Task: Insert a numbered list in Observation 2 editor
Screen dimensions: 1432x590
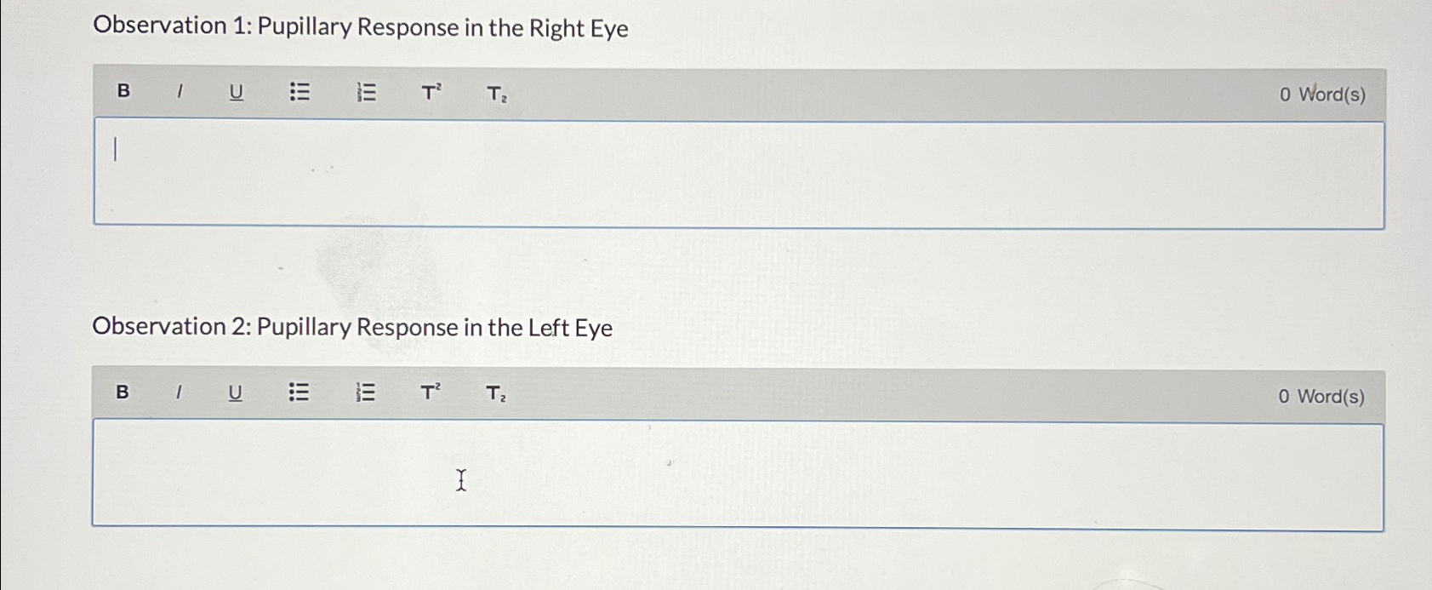Action: [366, 392]
